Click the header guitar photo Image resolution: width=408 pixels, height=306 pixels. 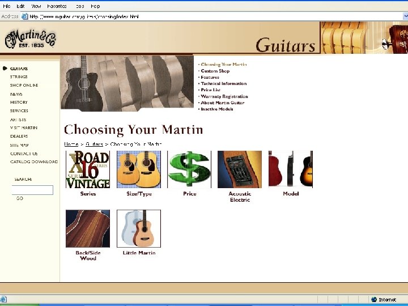364,37
